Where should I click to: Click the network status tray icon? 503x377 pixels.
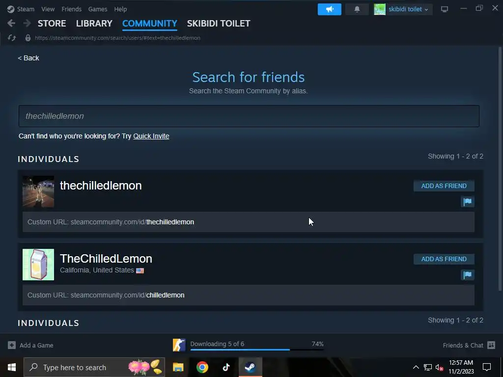click(428, 367)
